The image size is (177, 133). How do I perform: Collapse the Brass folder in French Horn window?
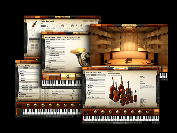pos(46,43)
